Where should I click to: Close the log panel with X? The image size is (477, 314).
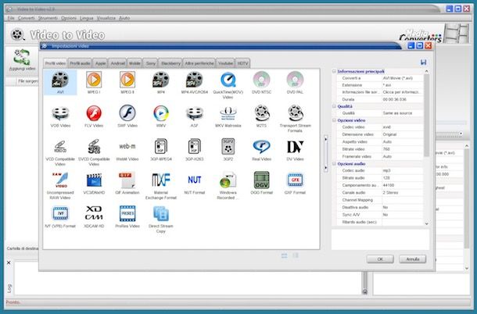(9, 262)
